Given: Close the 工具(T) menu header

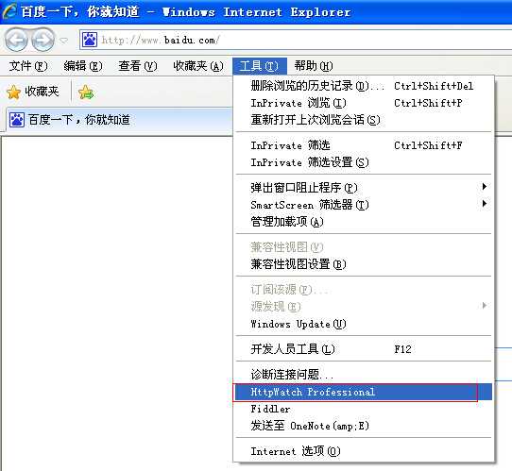Looking at the screenshot, I should point(260,66).
